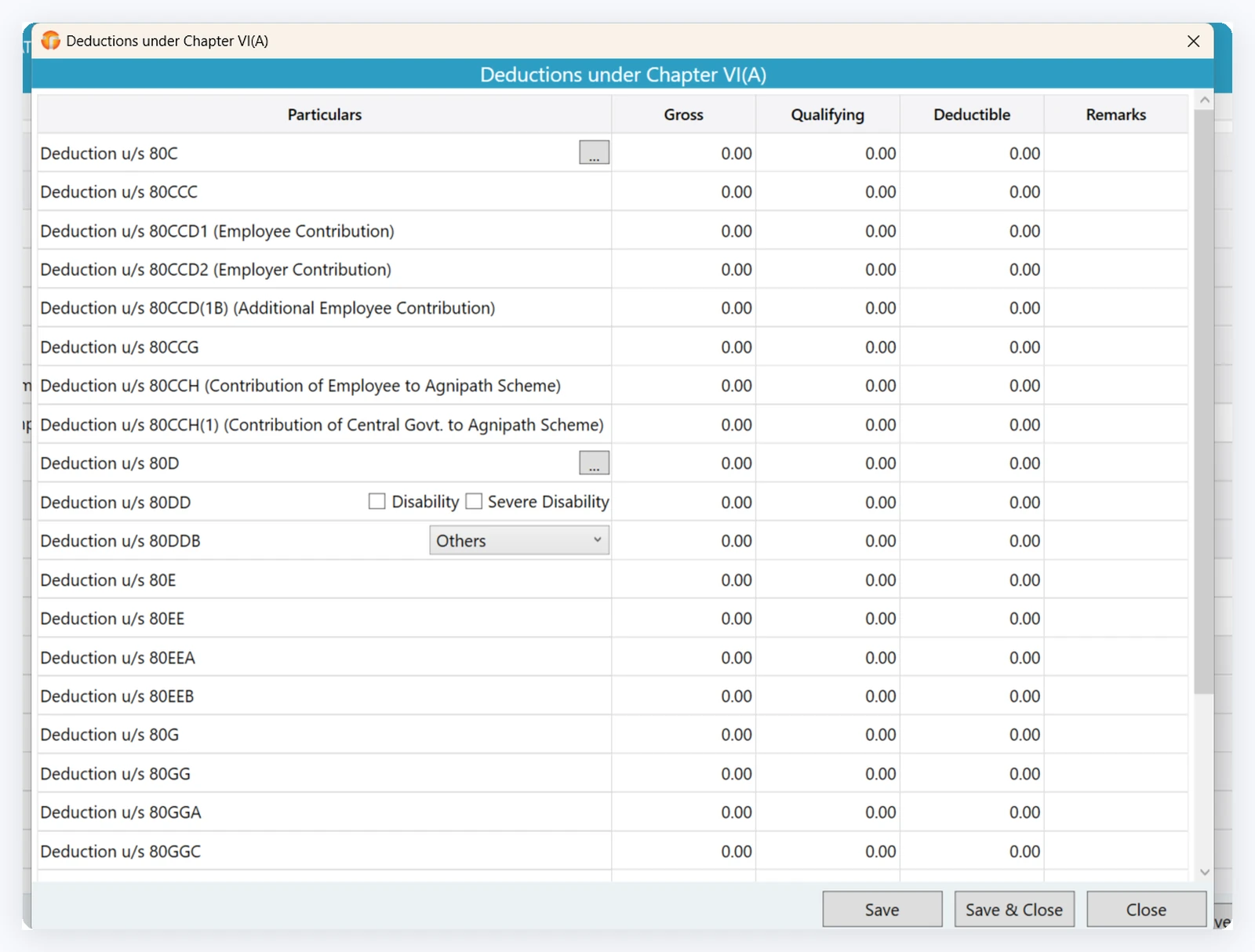Click the Qualifying column header
Viewport: 1255px width, 952px height.
coord(828,114)
